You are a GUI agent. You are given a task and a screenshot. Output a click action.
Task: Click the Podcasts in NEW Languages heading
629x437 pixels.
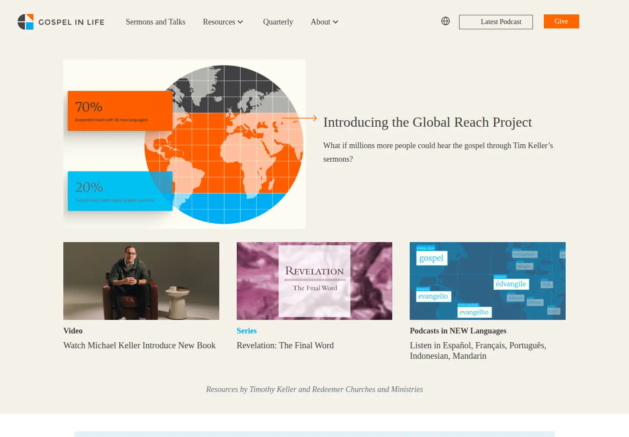[458, 331]
